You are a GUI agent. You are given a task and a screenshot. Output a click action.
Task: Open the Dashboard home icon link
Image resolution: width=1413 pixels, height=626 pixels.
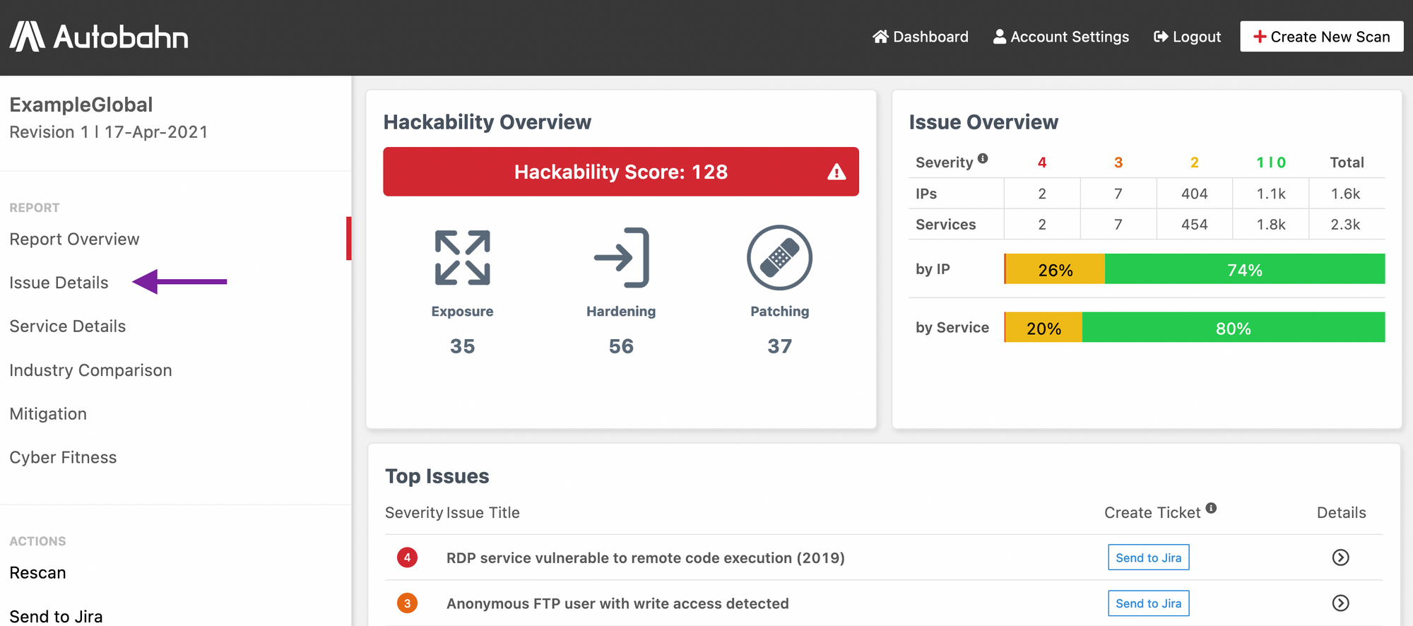tap(920, 37)
